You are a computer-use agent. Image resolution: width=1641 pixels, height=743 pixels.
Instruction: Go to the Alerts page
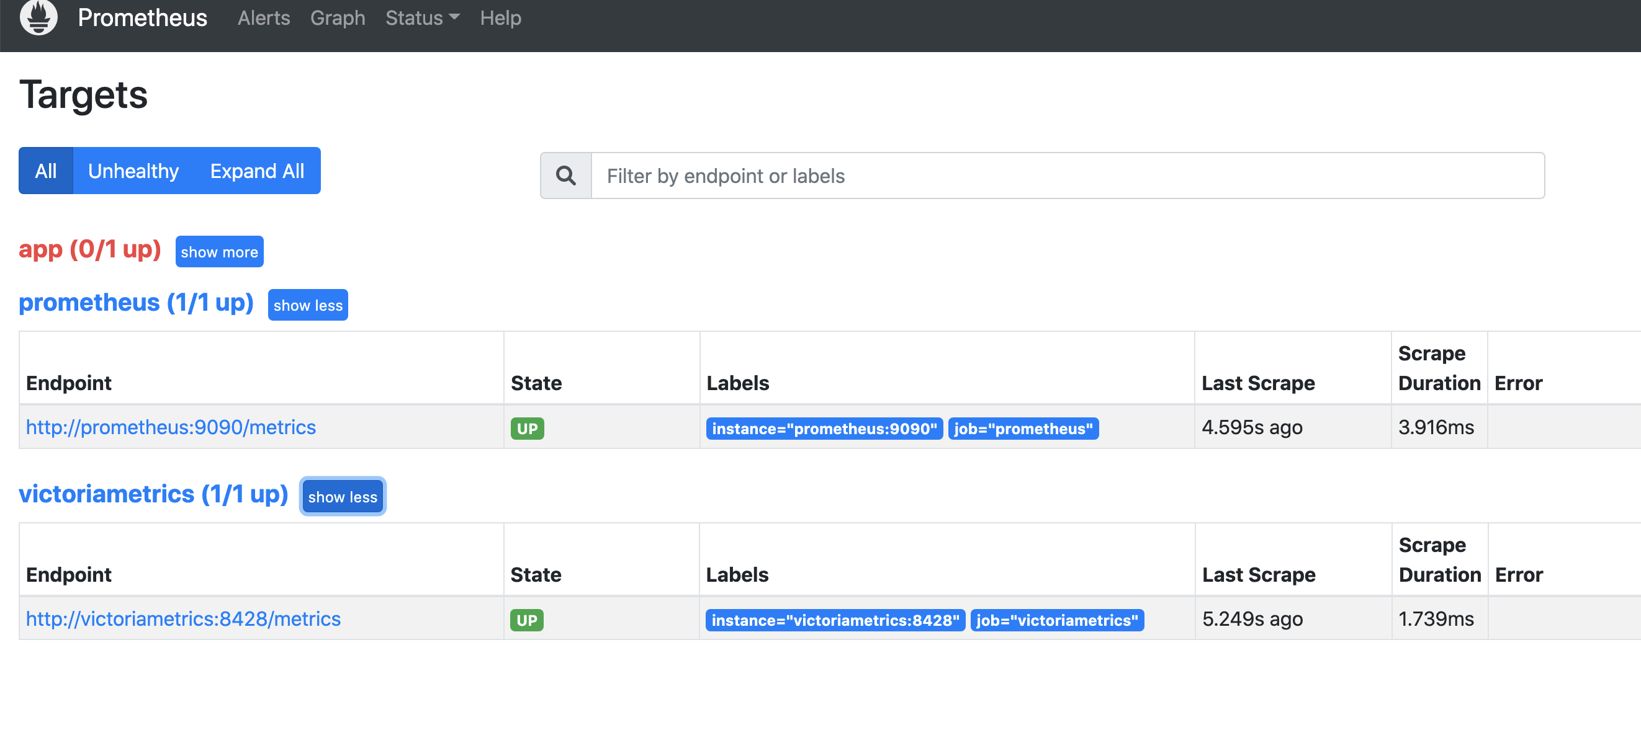click(264, 18)
